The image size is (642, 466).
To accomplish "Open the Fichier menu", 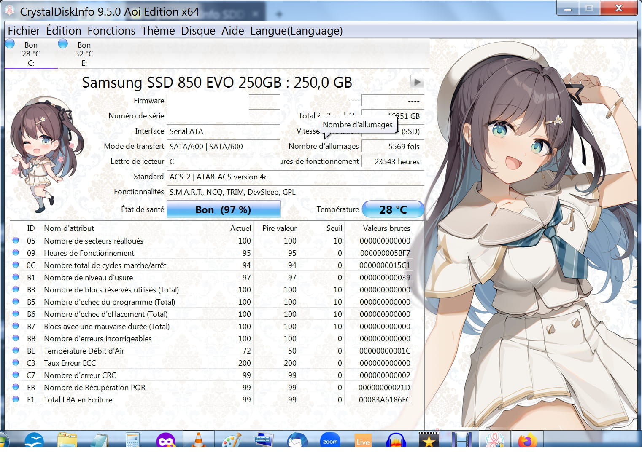I will [x=24, y=31].
